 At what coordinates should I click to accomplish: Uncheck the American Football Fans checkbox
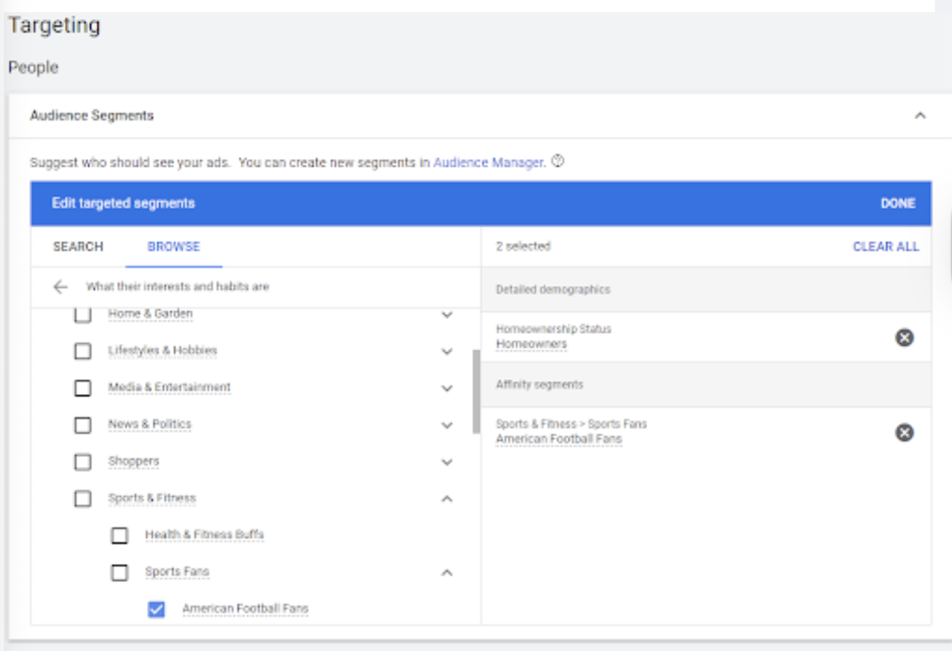[156, 609]
